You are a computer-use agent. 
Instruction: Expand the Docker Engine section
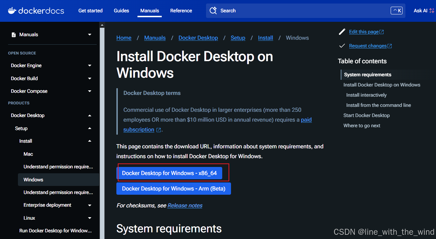click(x=90, y=65)
